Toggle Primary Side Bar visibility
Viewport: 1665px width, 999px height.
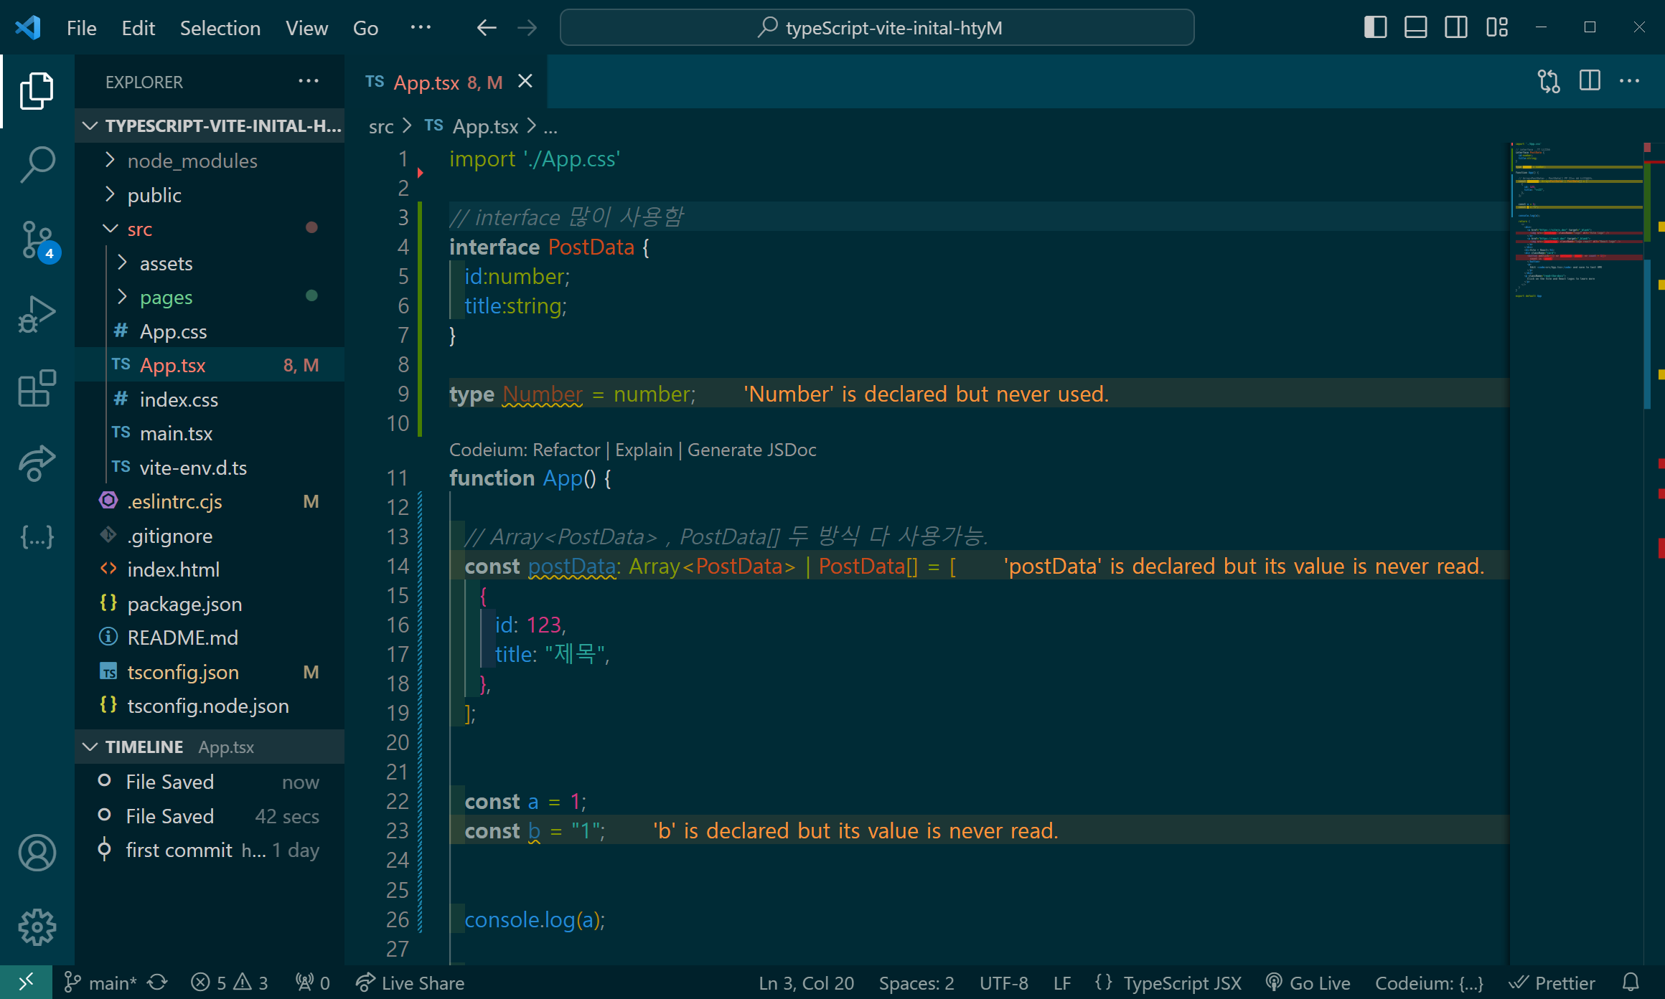tap(1375, 27)
